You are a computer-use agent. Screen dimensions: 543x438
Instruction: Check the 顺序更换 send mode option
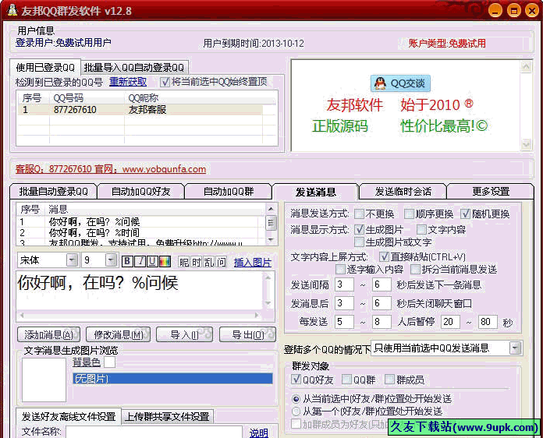(409, 214)
